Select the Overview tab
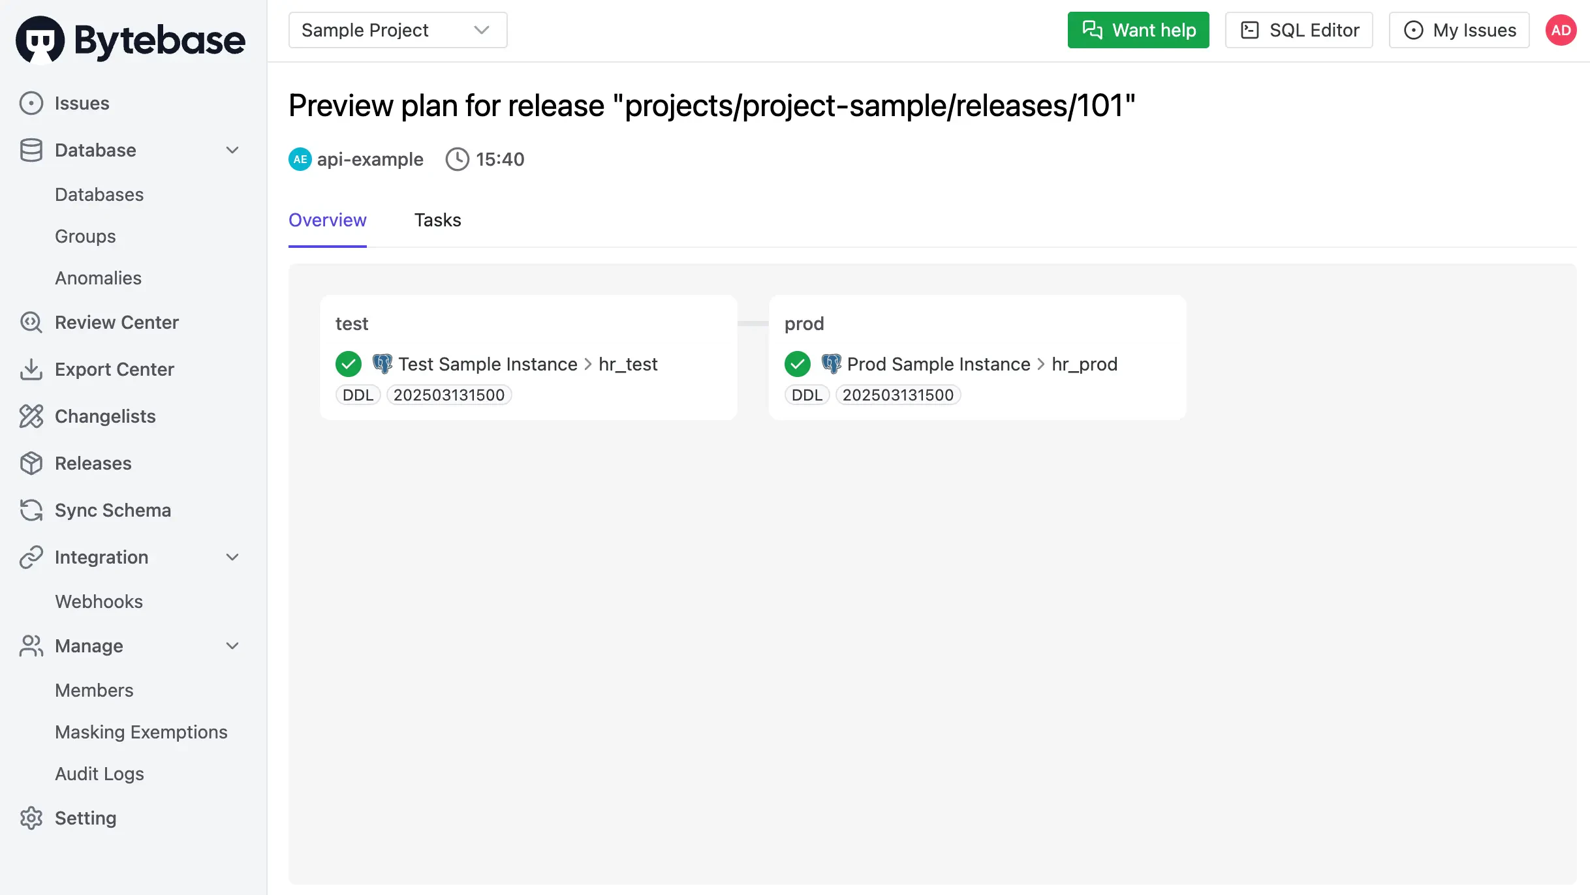The image size is (1590, 895). click(327, 220)
